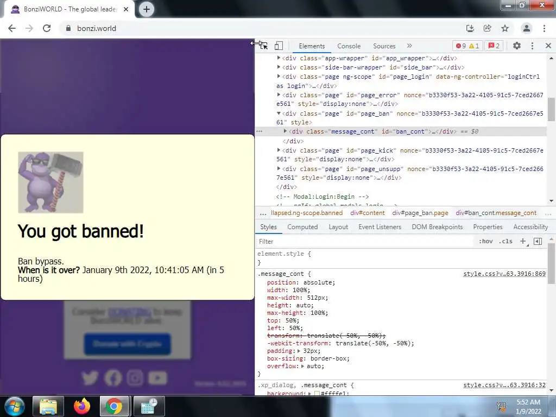This screenshot has height=417, width=556.
Task: View site information lock icon
Action: point(68,28)
